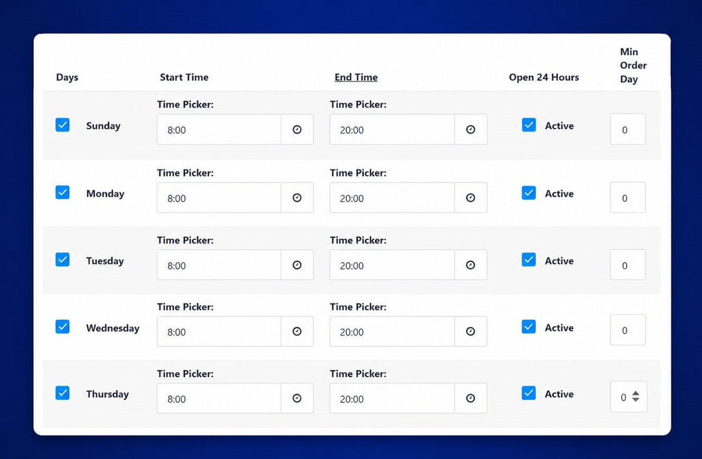Screen dimensions: 702x459
Task: Click the Start Time column header
Action: (184, 77)
